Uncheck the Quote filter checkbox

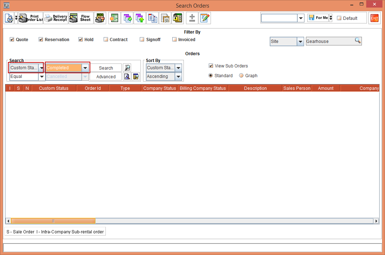12,40
